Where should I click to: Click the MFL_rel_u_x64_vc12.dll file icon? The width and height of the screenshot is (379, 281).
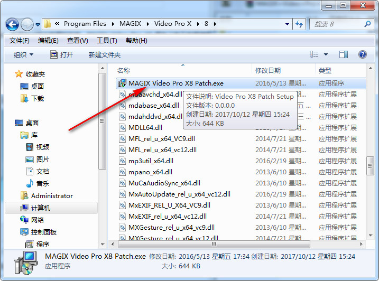coord(122,150)
